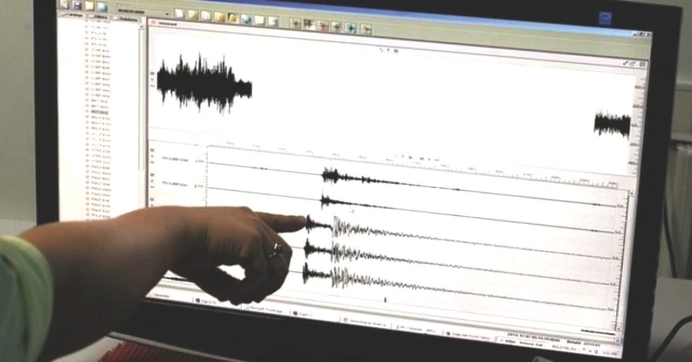Click the white blank-page icon after the dropdown
The height and width of the screenshot is (362, 692).
click(x=180, y=13)
